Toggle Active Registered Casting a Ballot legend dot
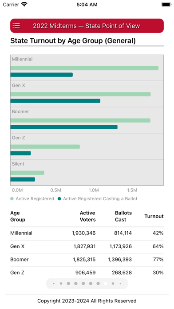 [x=59, y=198]
